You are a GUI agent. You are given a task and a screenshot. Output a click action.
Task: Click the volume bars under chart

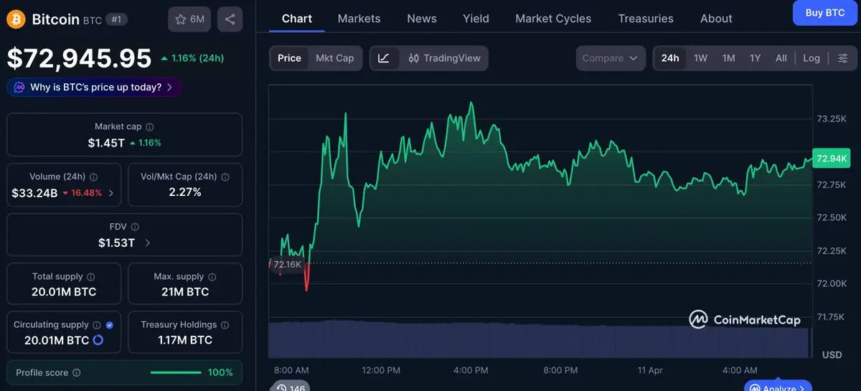coord(540,341)
